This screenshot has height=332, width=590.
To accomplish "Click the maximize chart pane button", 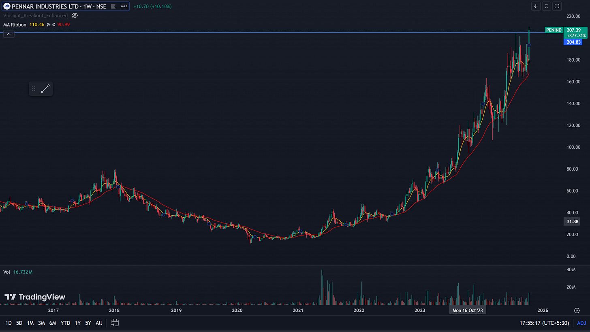I will coord(557,6).
